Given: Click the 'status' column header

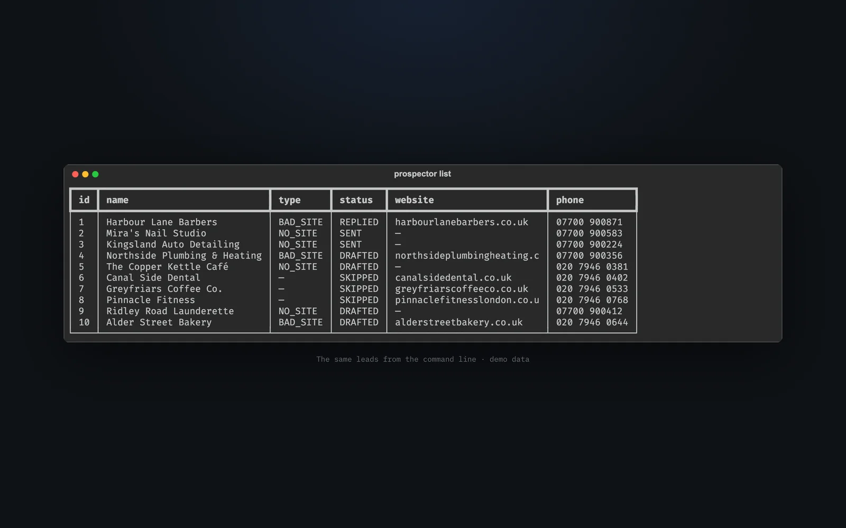Looking at the screenshot, I should pos(356,200).
